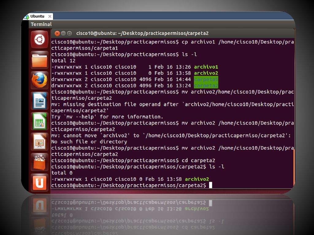Open the Files folder launcher icon
Screen dimensions: 314x235
pos(40,60)
